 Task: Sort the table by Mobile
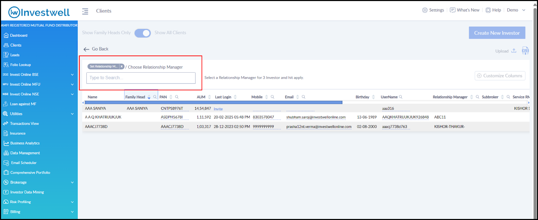(x=266, y=97)
